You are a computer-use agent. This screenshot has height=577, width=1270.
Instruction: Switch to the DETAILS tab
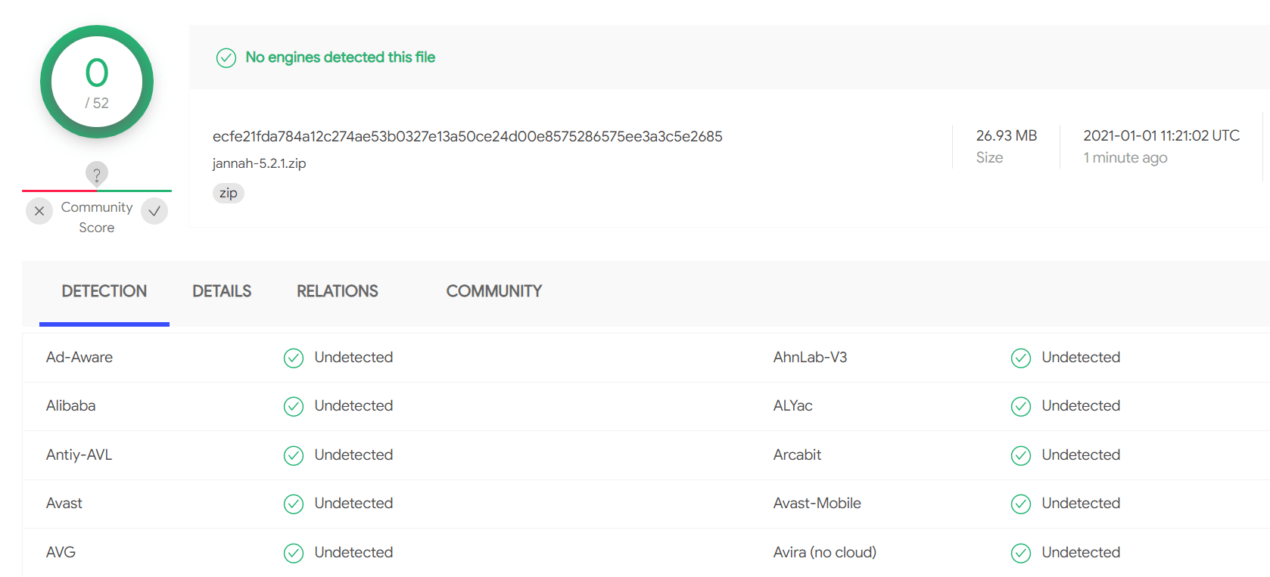pyautogui.click(x=222, y=291)
